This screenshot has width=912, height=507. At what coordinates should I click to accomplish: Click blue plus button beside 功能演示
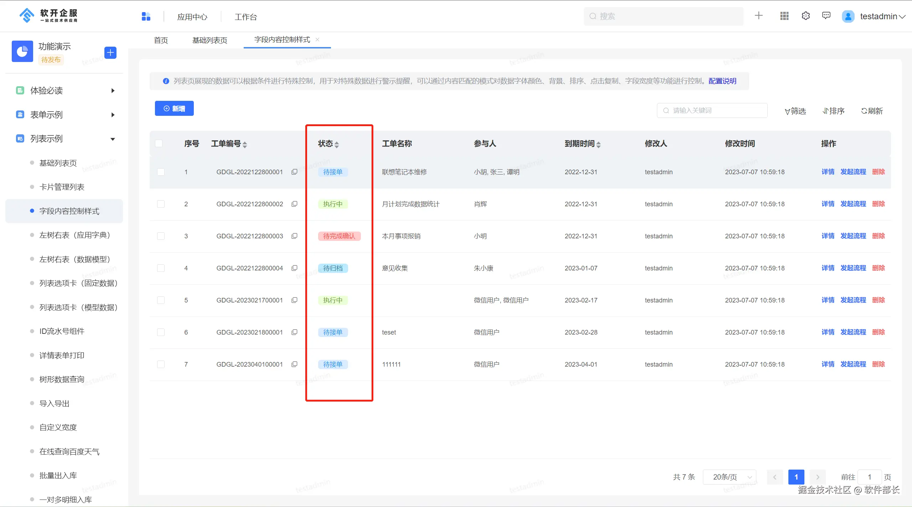coord(110,53)
